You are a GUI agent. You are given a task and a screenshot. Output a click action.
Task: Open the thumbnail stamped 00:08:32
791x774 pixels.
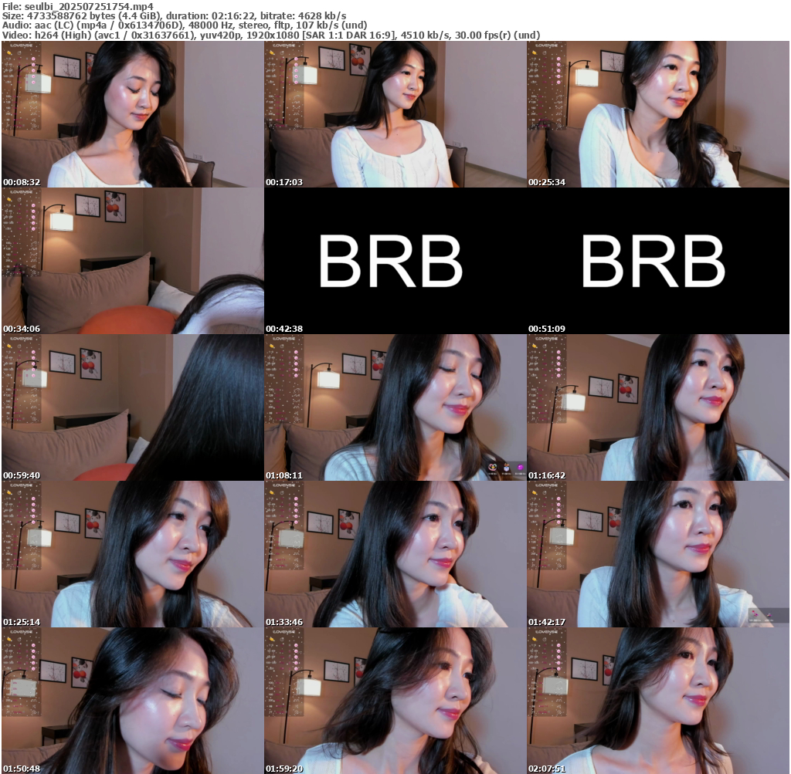[133, 114]
